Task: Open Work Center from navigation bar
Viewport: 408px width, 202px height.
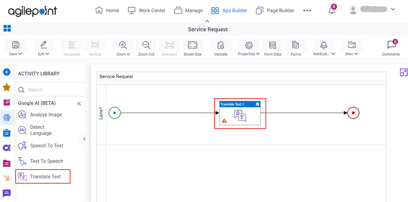Action: 147,10
